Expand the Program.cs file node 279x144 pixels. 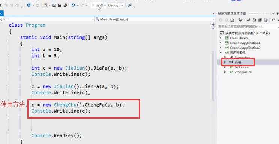pos(225,72)
